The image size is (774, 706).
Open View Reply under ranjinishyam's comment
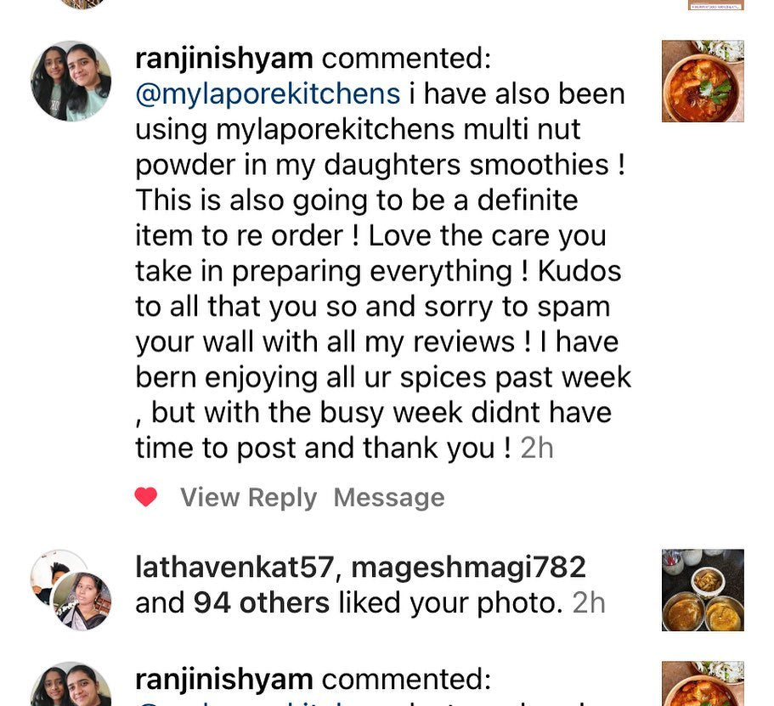(x=248, y=497)
